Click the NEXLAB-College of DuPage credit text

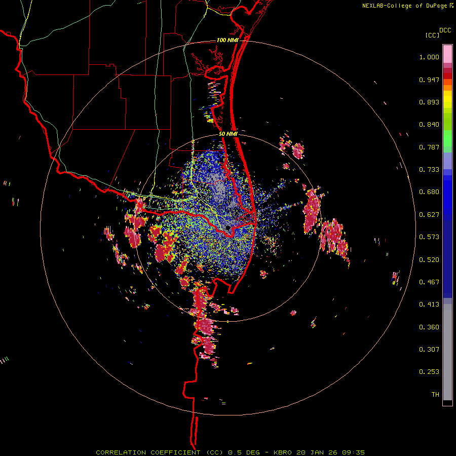coord(404,6)
